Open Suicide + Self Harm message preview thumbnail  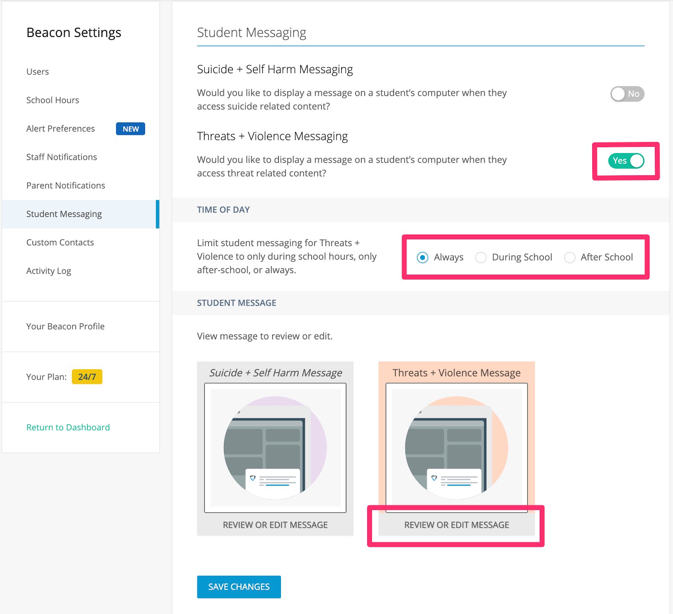(275, 448)
